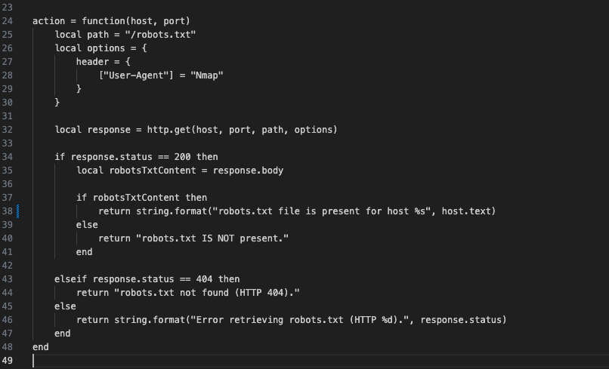
Task: Click the modified-line marker beside line 38
Action: point(17,211)
